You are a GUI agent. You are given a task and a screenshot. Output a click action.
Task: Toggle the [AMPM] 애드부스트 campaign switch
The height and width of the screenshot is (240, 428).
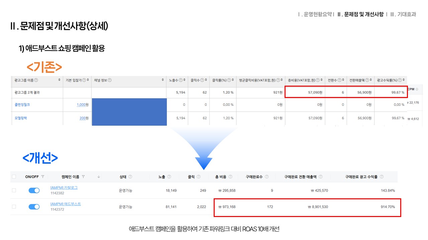[x=34, y=207]
